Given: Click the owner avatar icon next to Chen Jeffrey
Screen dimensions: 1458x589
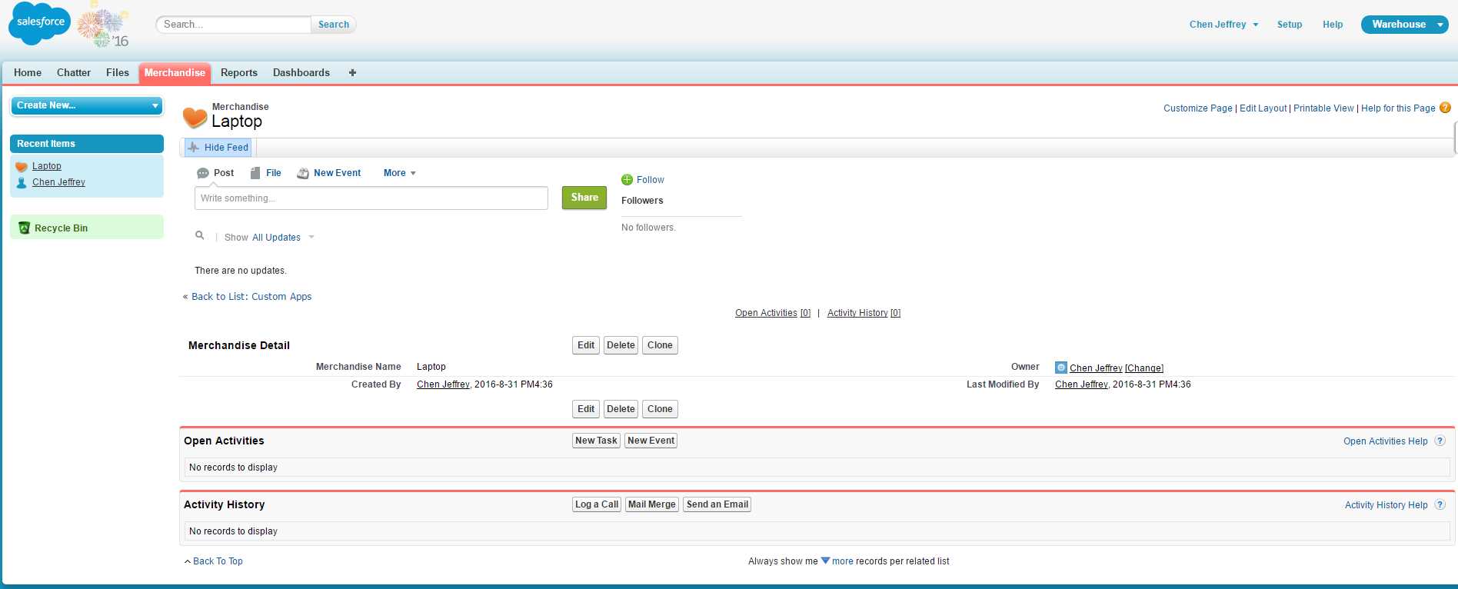Looking at the screenshot, I should [1061, 368].
